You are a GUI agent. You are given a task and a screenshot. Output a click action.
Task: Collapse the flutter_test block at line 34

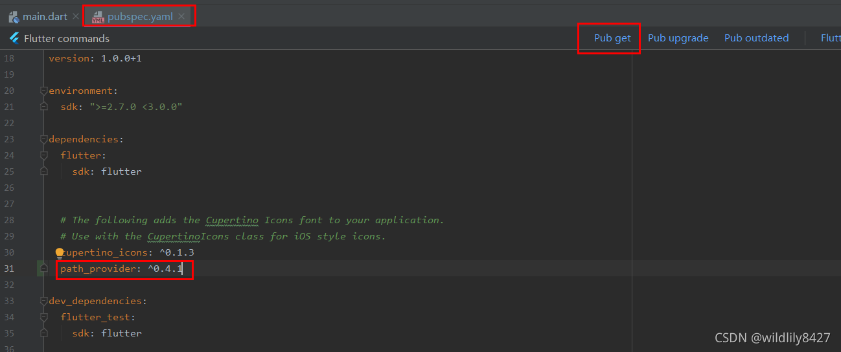coord(43,317)
